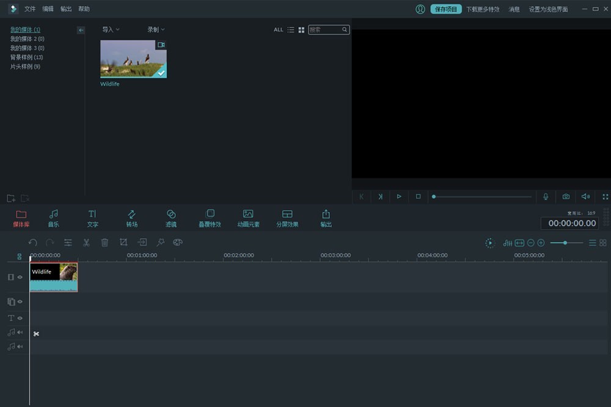Toggle visibility of the text track
Viewport: 611px width, 407px height.
click(20, 318)
